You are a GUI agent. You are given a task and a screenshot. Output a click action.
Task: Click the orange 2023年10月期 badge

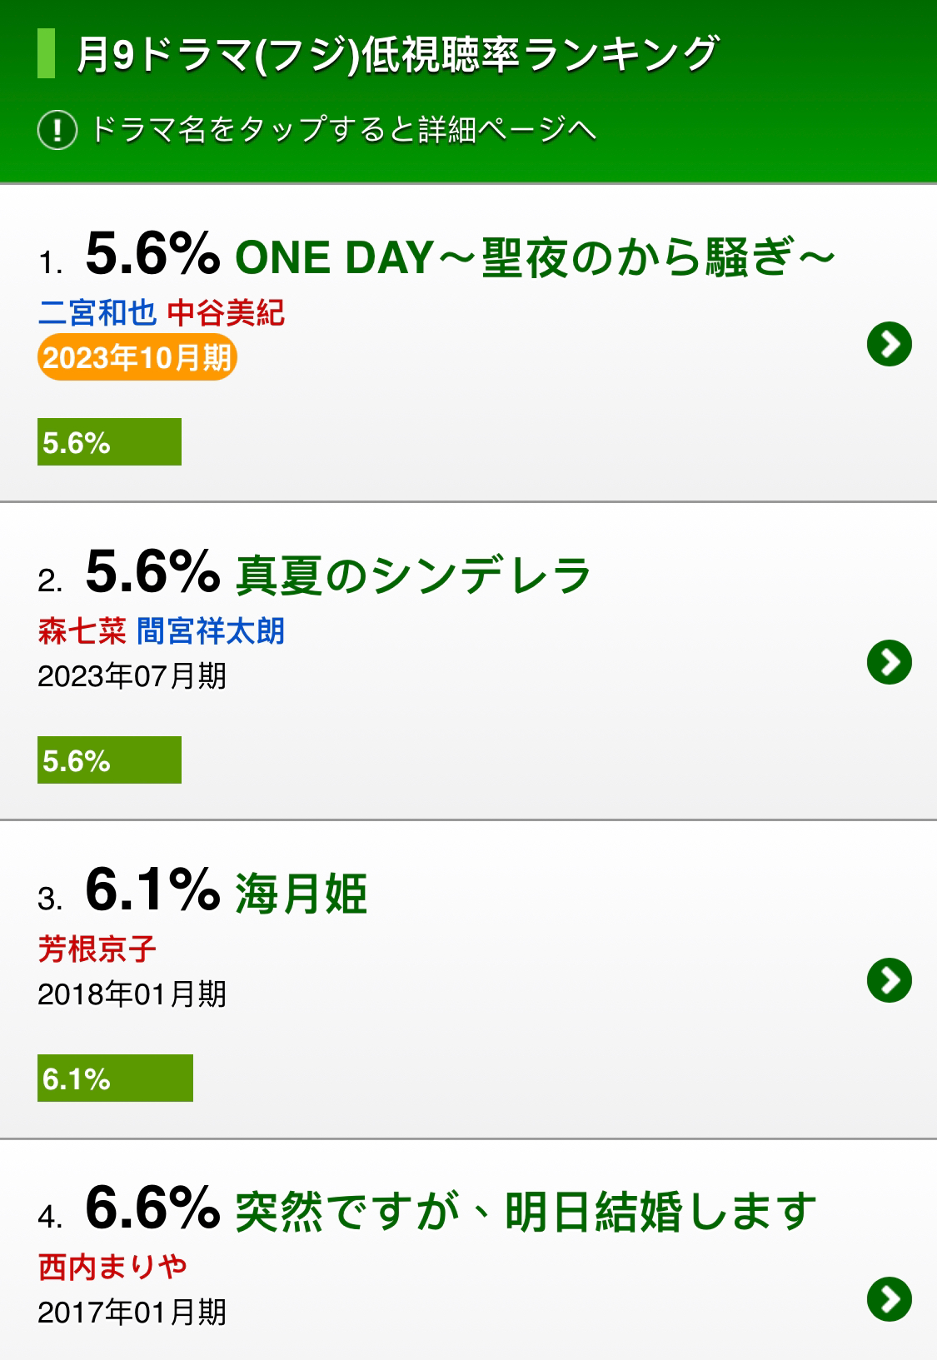137,358
